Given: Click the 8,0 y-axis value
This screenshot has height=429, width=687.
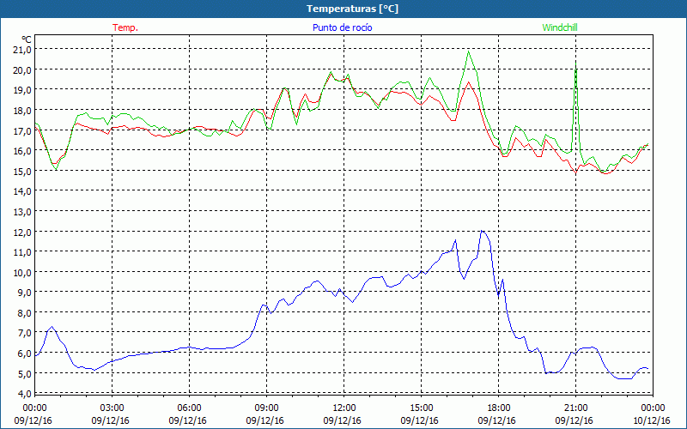Looking at the screenshot, I should coord(25,313).
